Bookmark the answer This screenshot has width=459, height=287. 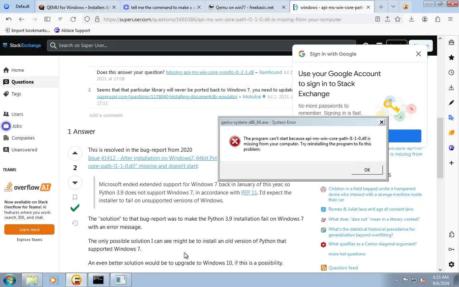coord(75,197)
